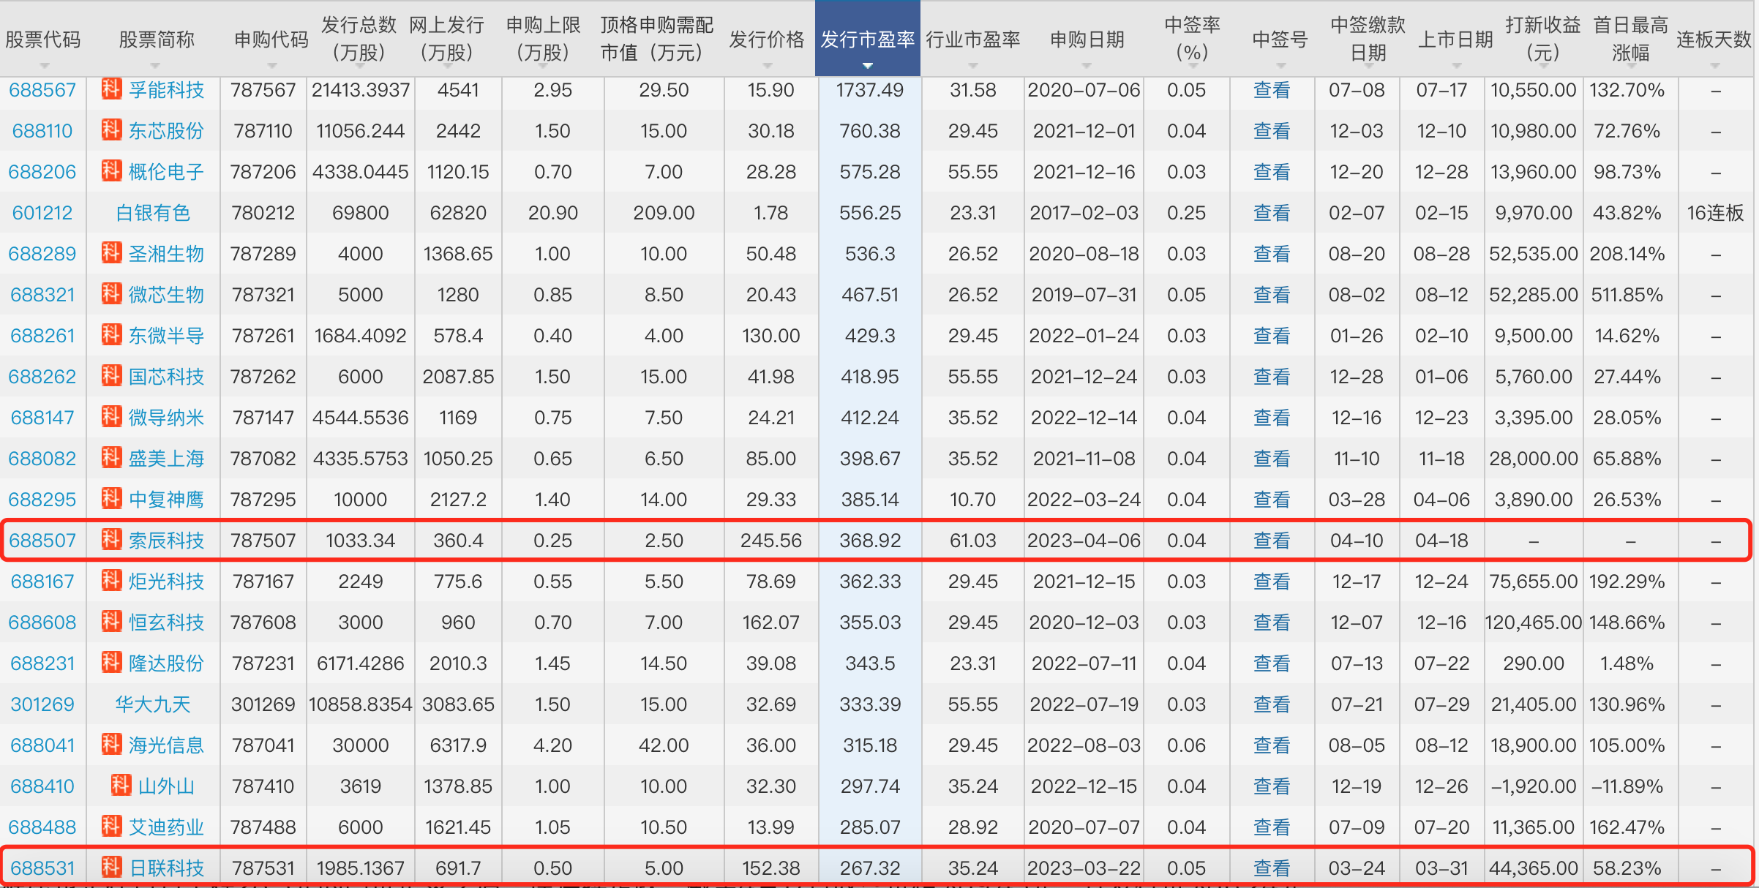View 中签号 查看 link for 华大九天

[1271, 704]
